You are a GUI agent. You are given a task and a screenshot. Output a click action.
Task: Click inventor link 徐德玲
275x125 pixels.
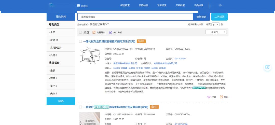(x=147, y=68)
